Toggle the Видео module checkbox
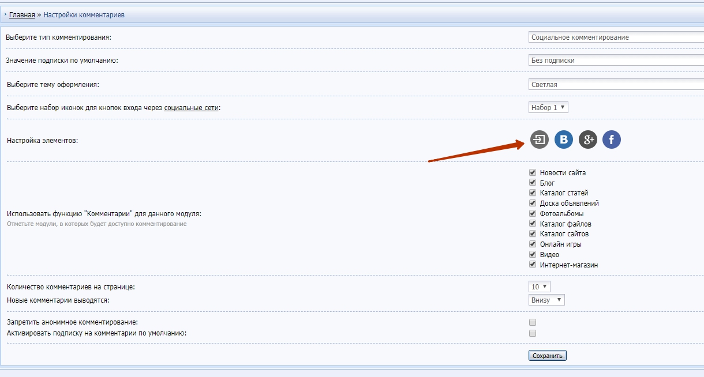Screen dimensions: 704x377 click(533, 254)
